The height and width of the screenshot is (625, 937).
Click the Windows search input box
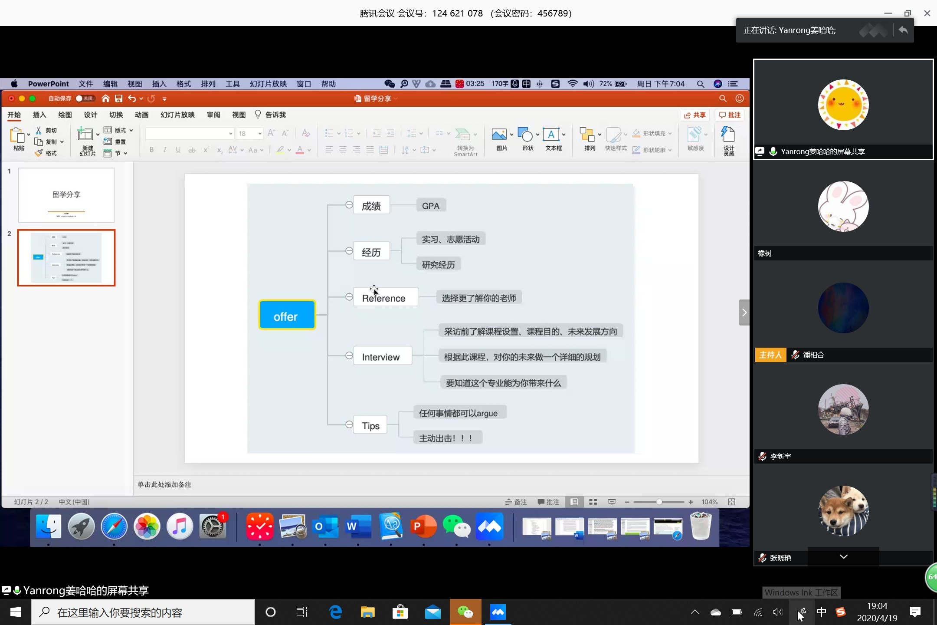pos(143,612)
